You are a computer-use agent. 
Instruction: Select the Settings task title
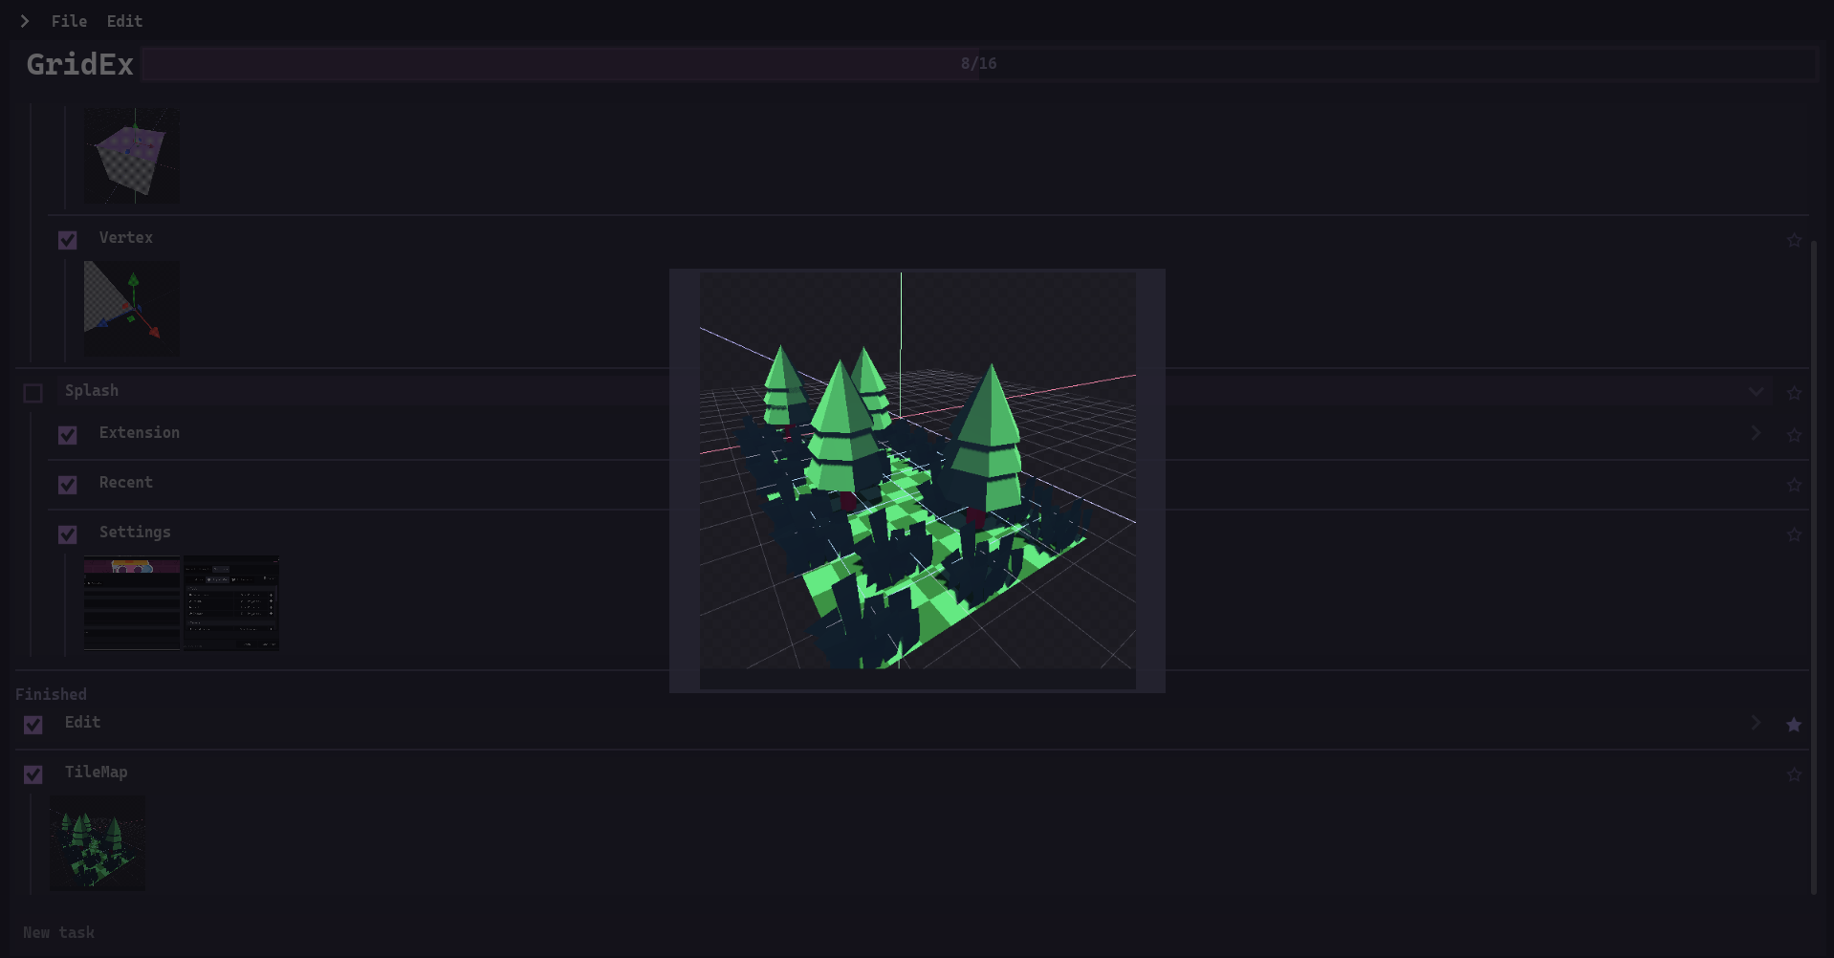coord(135,532)
